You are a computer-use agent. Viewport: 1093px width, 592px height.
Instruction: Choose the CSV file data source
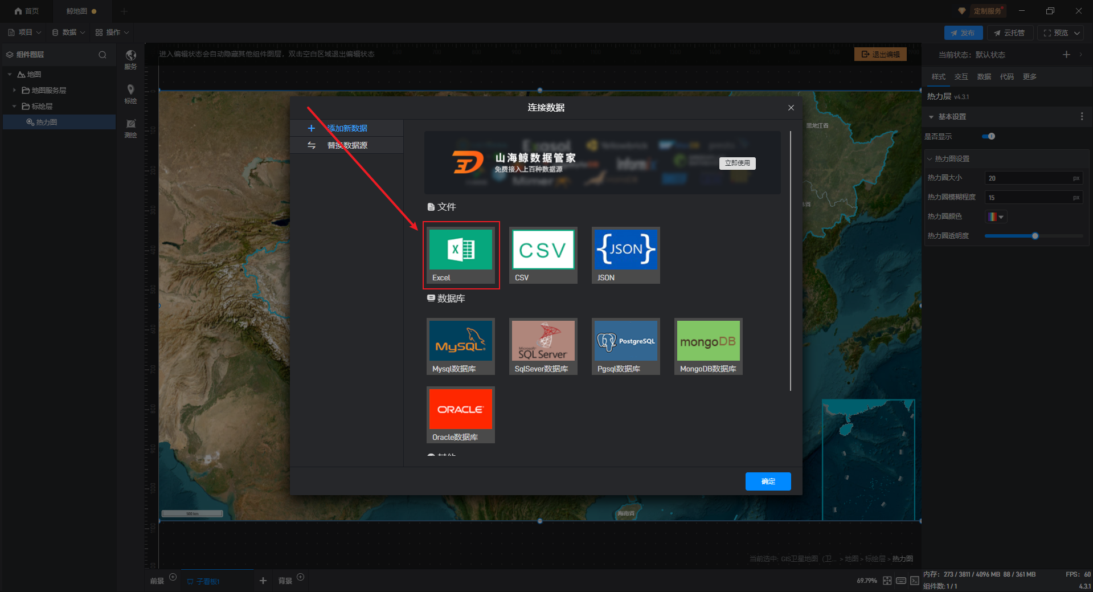(543, 255)
